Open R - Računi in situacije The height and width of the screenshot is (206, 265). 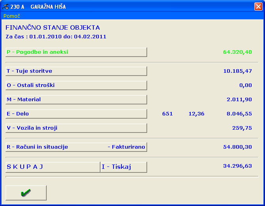click(x=76, y=147)
